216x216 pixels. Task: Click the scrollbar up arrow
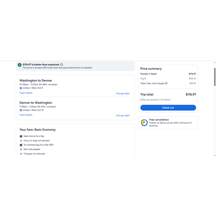pos(215,62)
